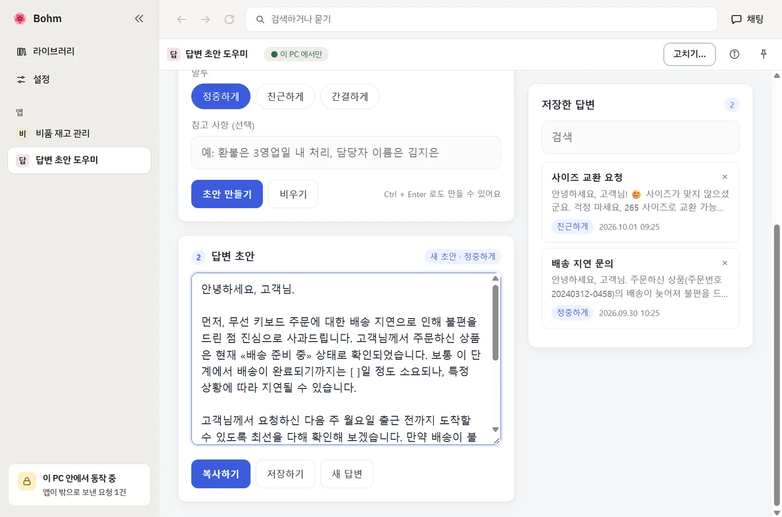Click the page scrollbar down arrow
The image size is (782, 517).
tap(777, 513)
